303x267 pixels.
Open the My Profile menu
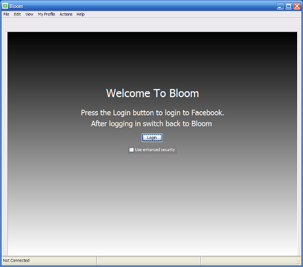46,14
